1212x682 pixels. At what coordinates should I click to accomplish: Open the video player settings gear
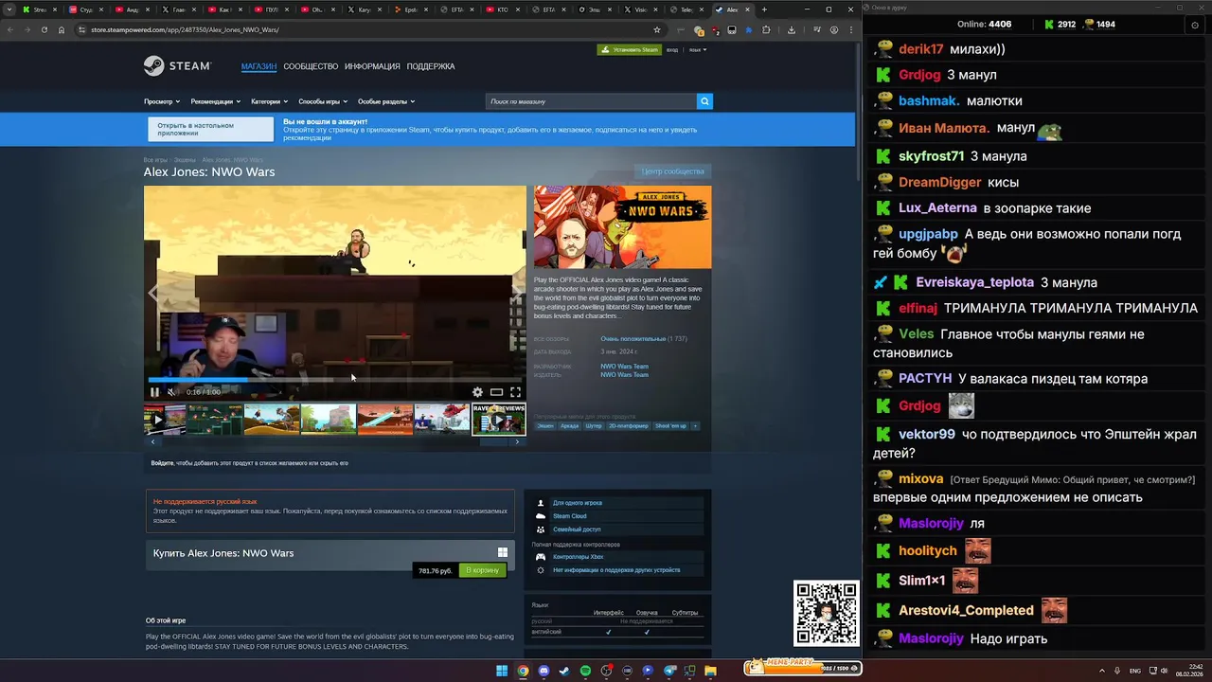click(477, 391)
